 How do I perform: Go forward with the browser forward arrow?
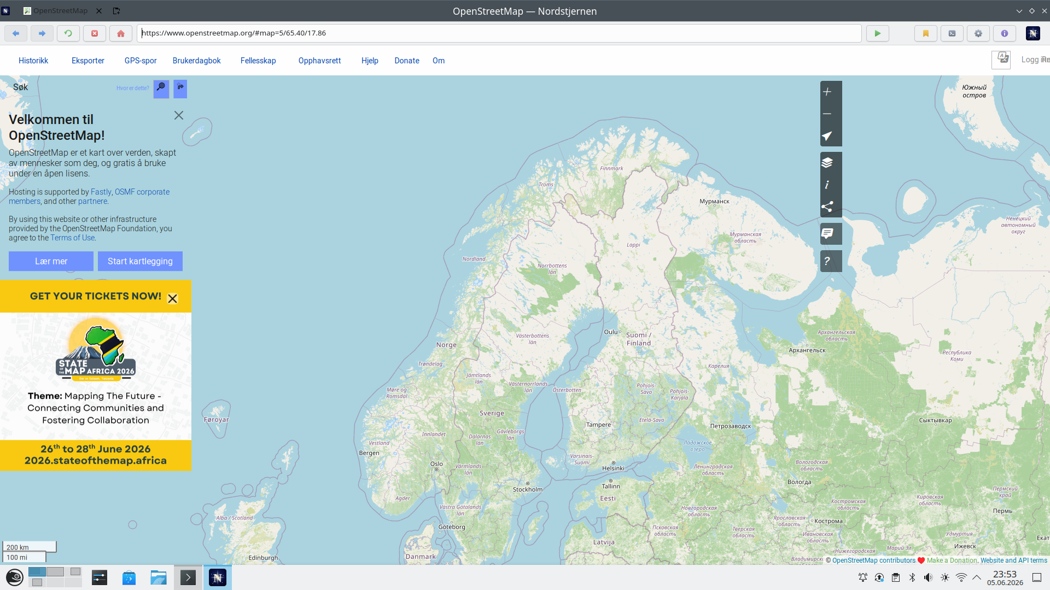[42, 33]
